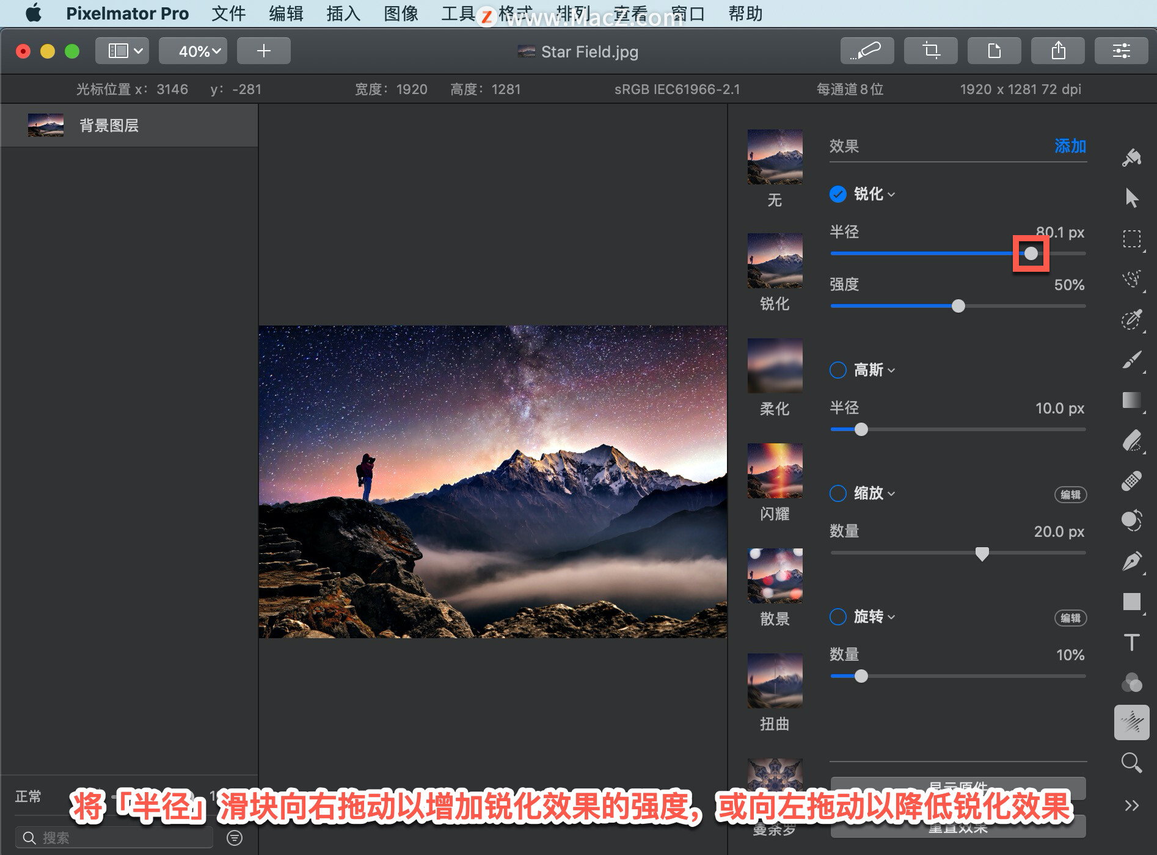Select the Style (paint bucket) tool
This screenshot has width=1157, height=855.
pos(1131,158)
